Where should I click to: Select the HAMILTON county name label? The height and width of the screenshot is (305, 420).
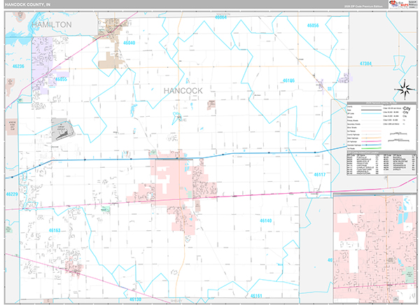(x=51, y=24)
